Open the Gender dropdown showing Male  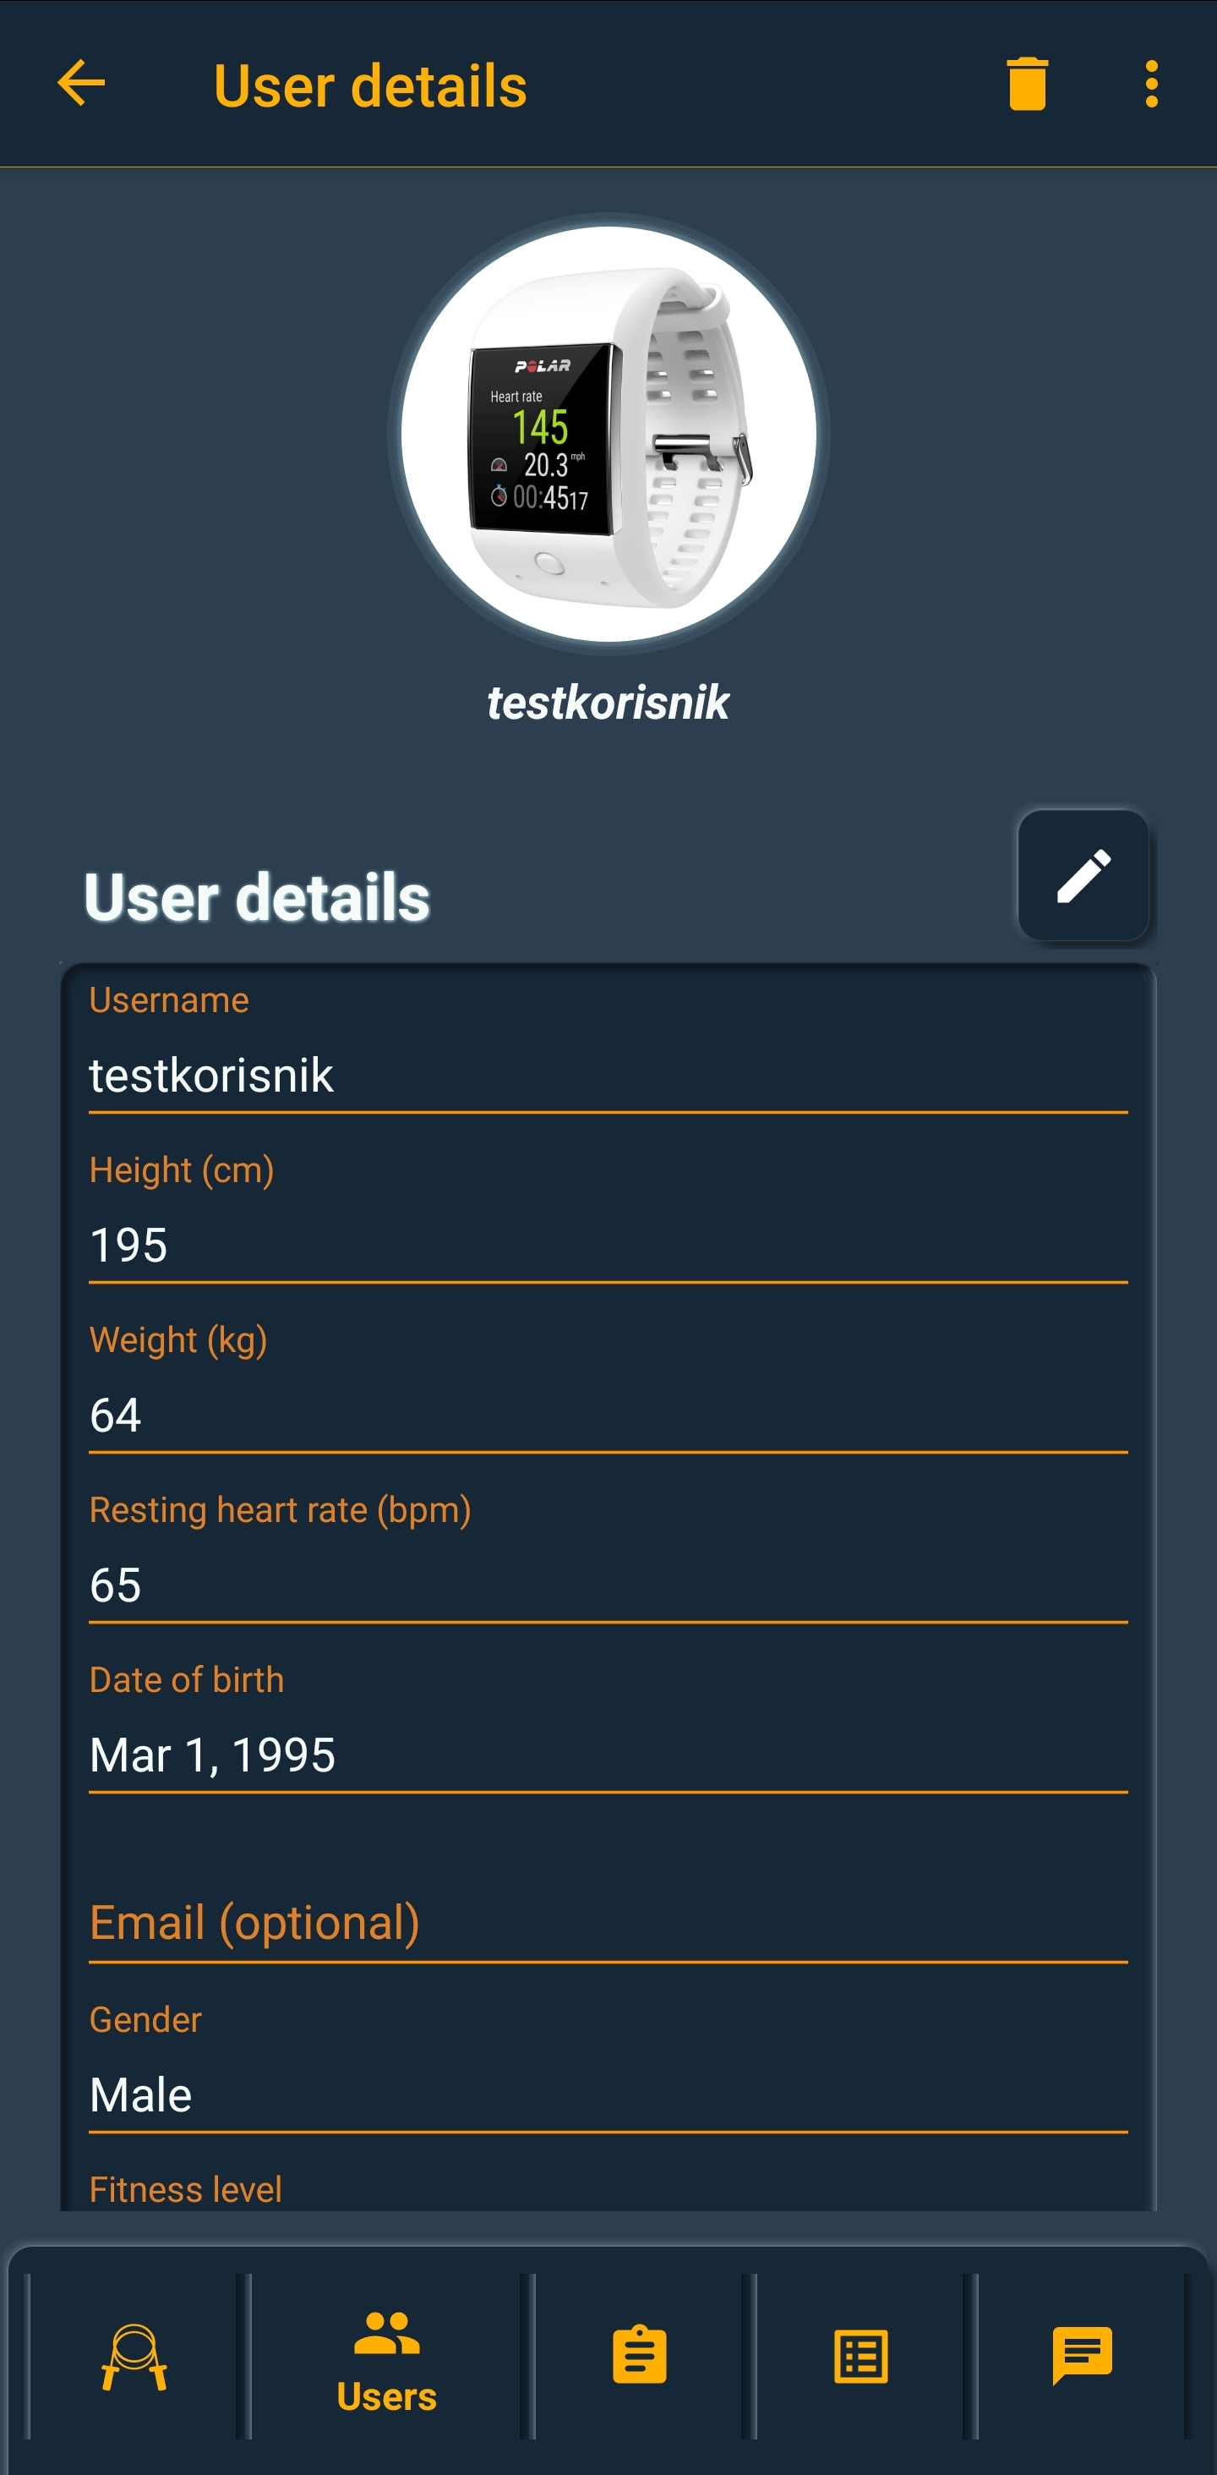pyautogui.click(x=608, y=2069)
